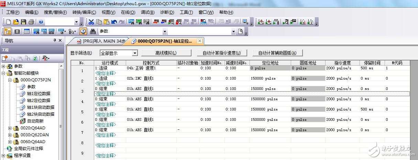Click 04h:正转 速度1 cell in row 1

coord(151,68)
